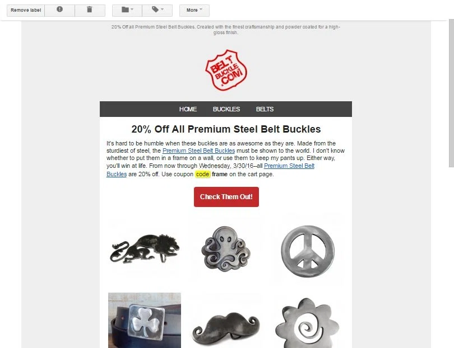Click the Report spam exclamation icon

coord(59,10)
